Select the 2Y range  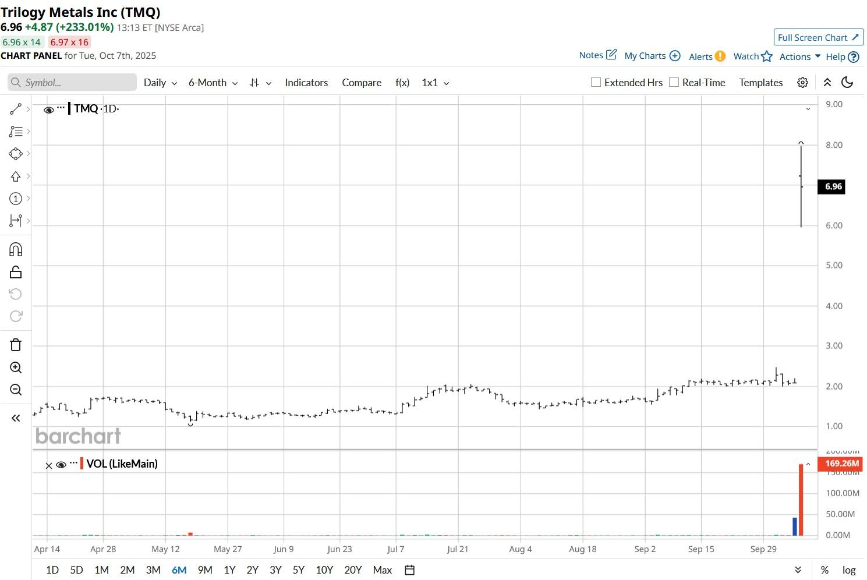point(252,570)
